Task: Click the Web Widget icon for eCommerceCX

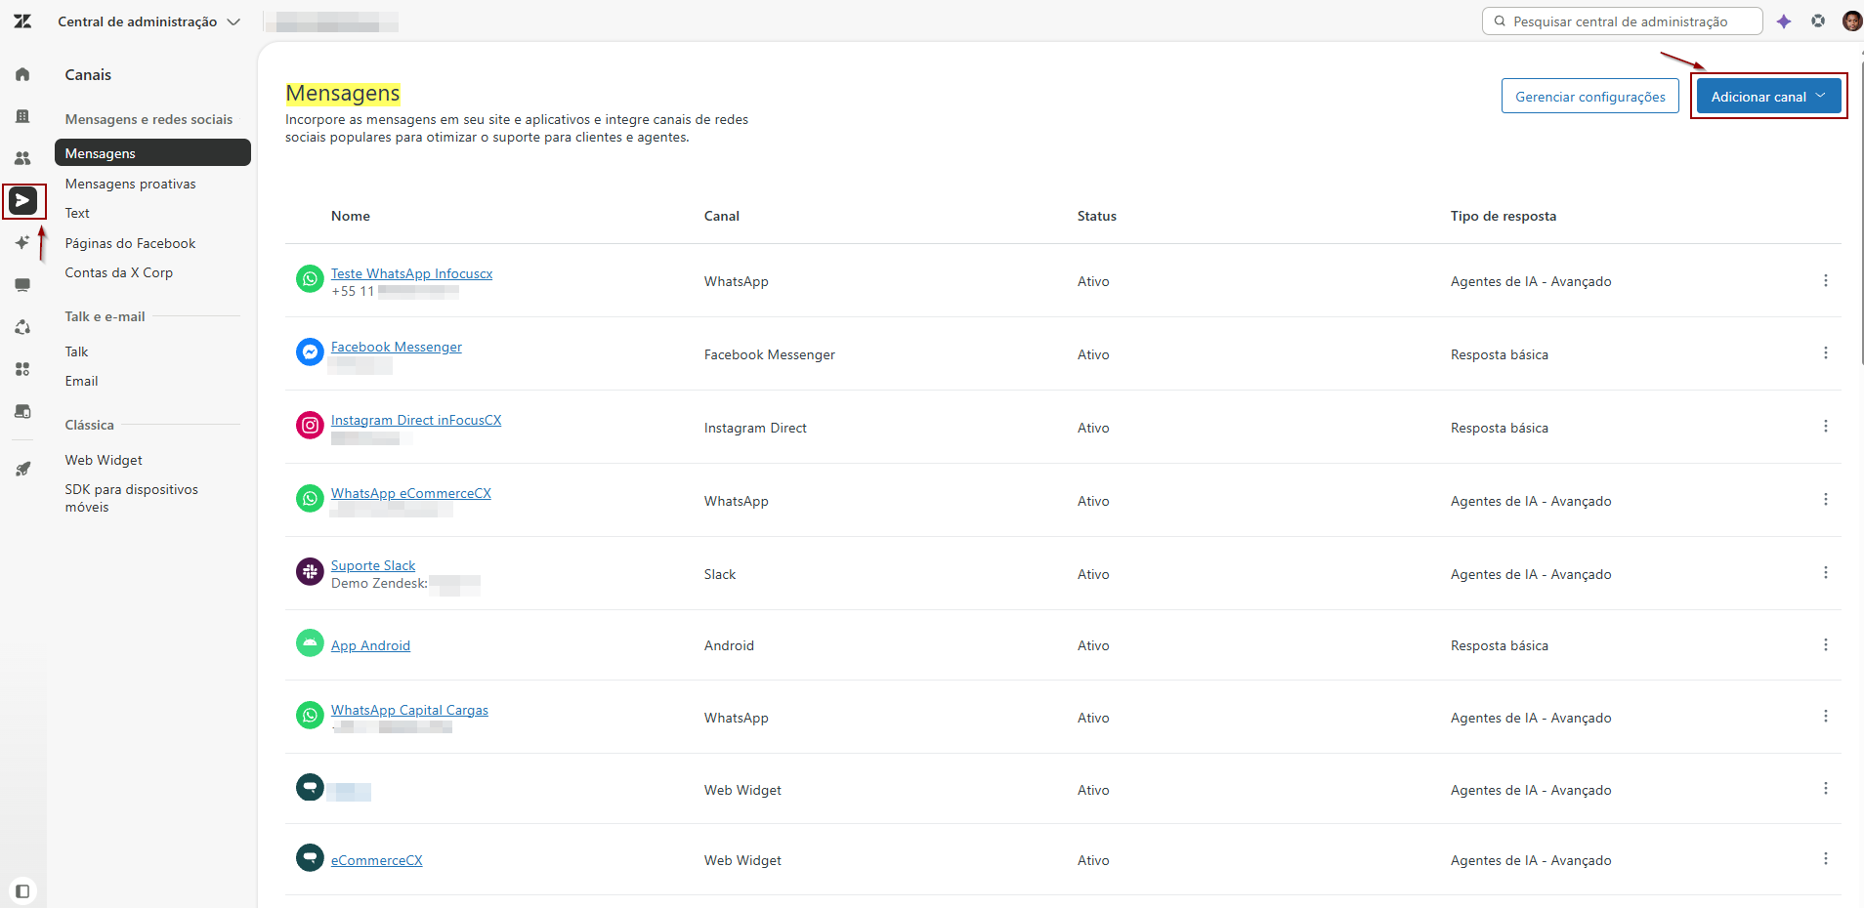Action: click(x=310, y=857)
